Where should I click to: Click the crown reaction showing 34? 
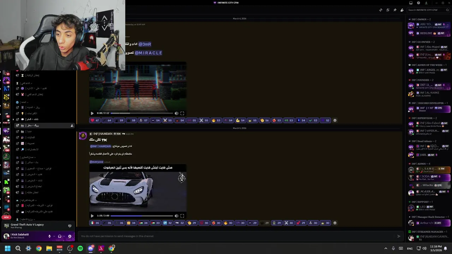point(131,223)
